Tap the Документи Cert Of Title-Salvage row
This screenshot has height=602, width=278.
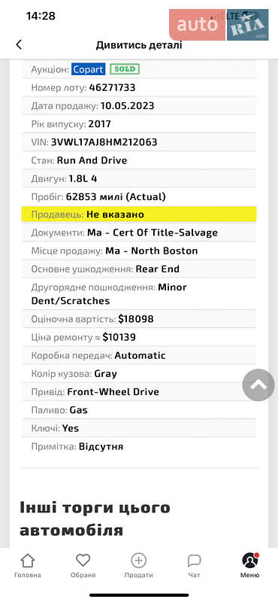click(x=139, y=233)
